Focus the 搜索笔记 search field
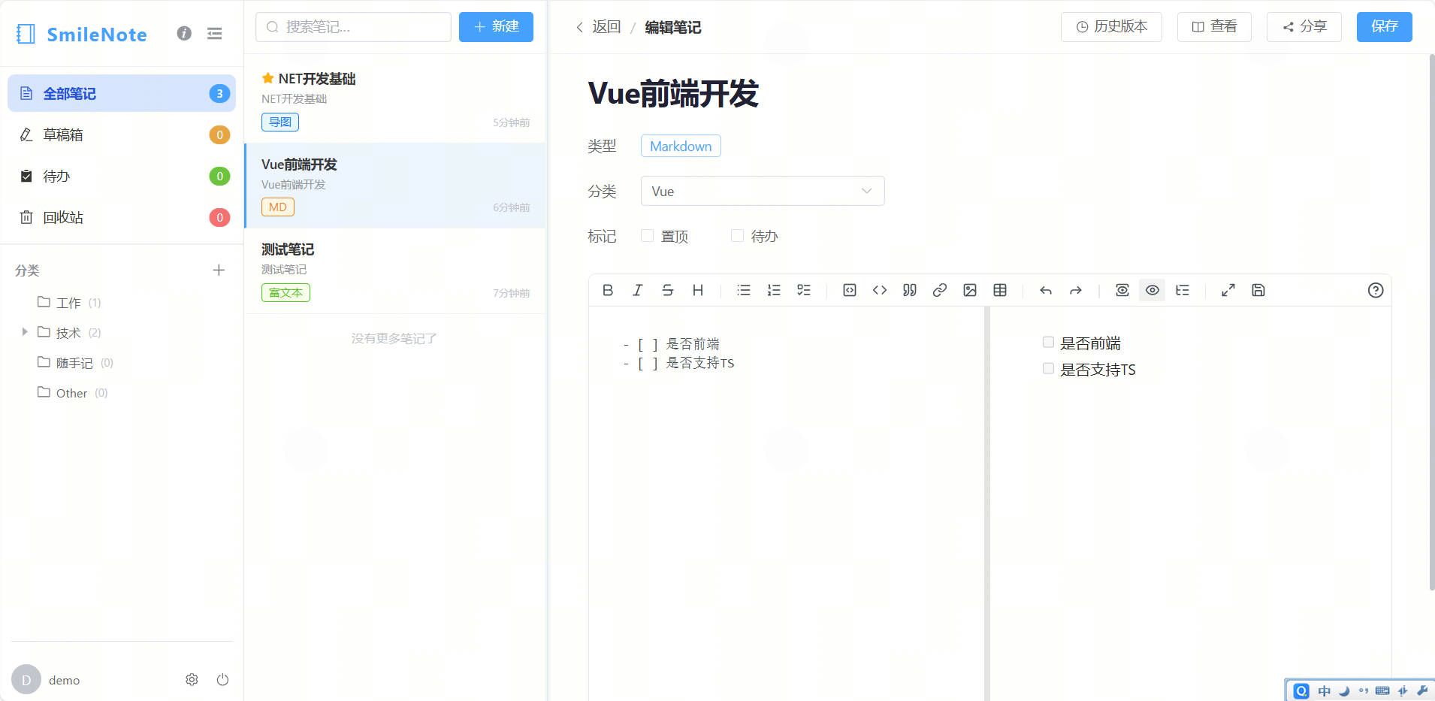 click(353, 27)
